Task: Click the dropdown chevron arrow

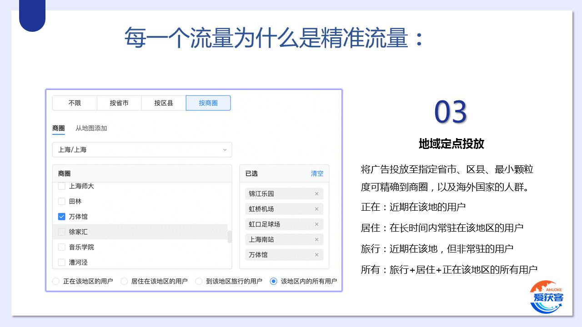Action: pos(225,150)
